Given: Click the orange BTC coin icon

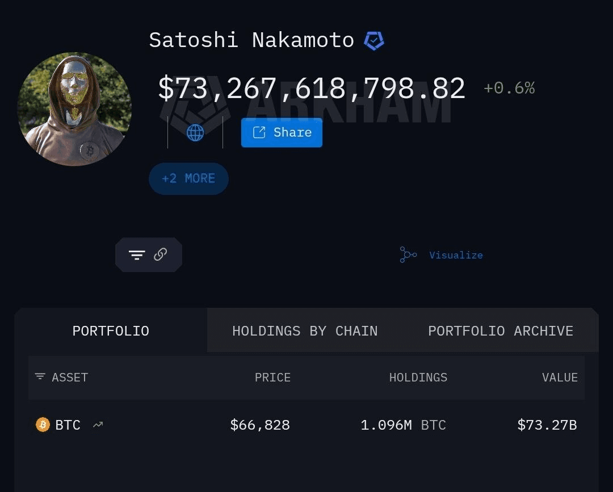Looking at the screenshot, I should click(43, 425).
